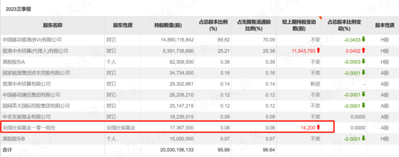Click the 合计 total row label
This screenshot has height=157, width=399.
(x=7, y=150)
